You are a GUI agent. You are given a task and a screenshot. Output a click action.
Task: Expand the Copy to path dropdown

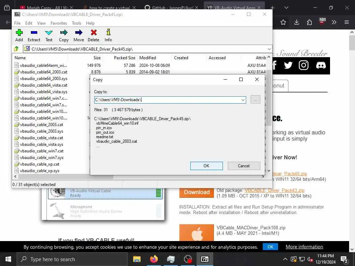[x=243, y=100]
